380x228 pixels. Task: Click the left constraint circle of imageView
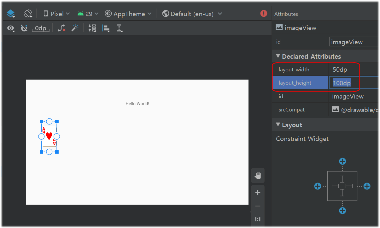(41, 136)
